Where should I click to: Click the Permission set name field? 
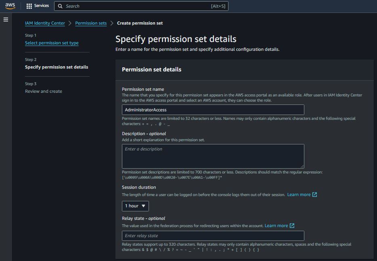click(213, 110)
